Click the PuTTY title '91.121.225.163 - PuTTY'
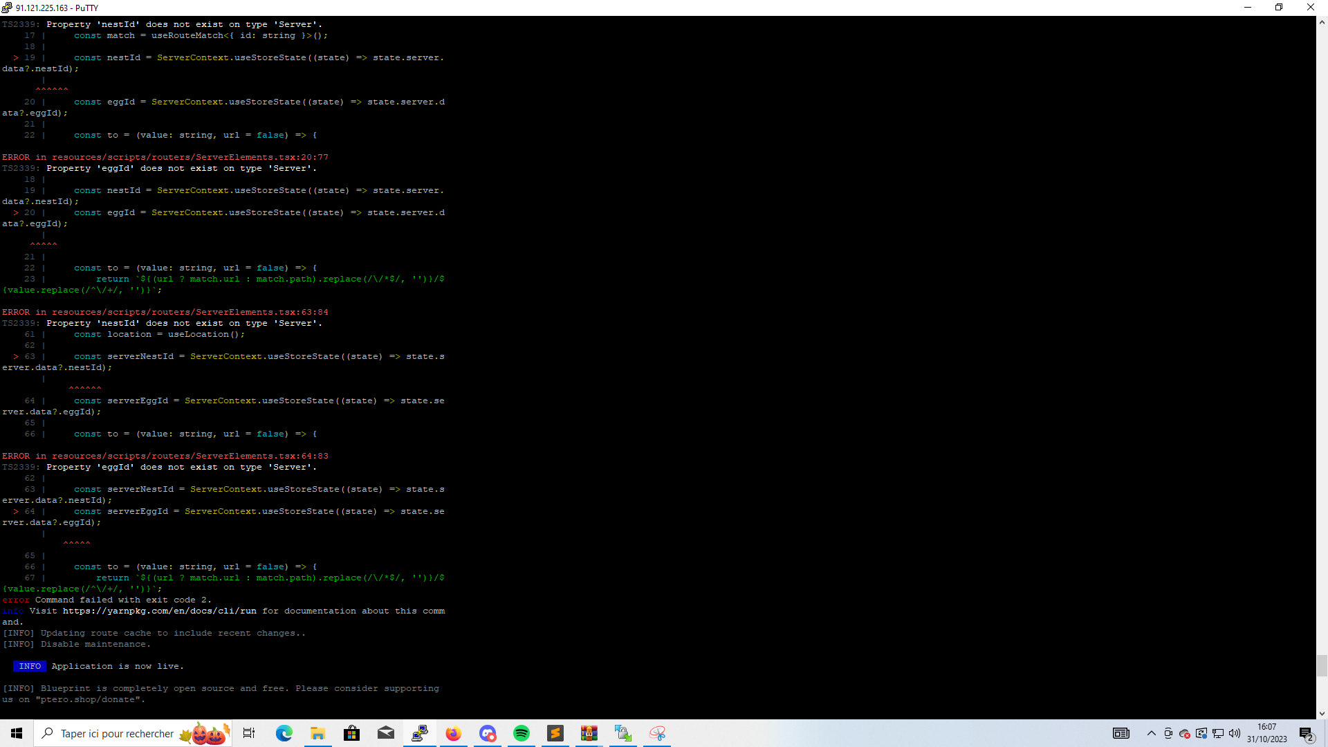 click(57, 8)
